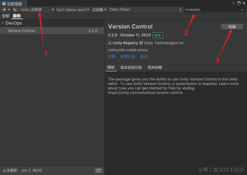The height and width of the screenshot is (175, 247).
Task: Click the 2.2.0 version in list row
Action: [x=93, y=31]
